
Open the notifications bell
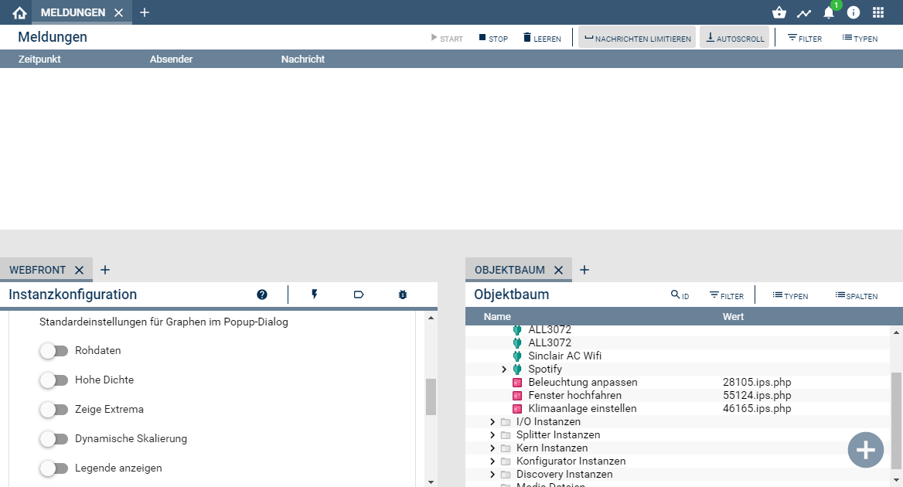tap(829, 12)
